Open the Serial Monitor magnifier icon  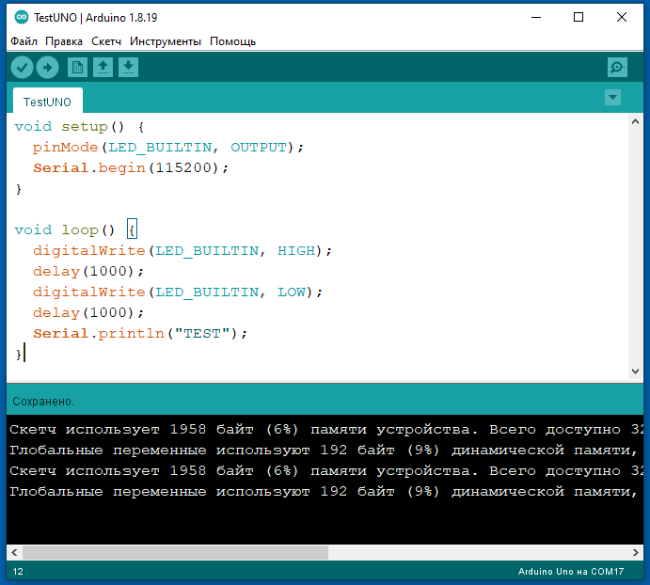617,67
